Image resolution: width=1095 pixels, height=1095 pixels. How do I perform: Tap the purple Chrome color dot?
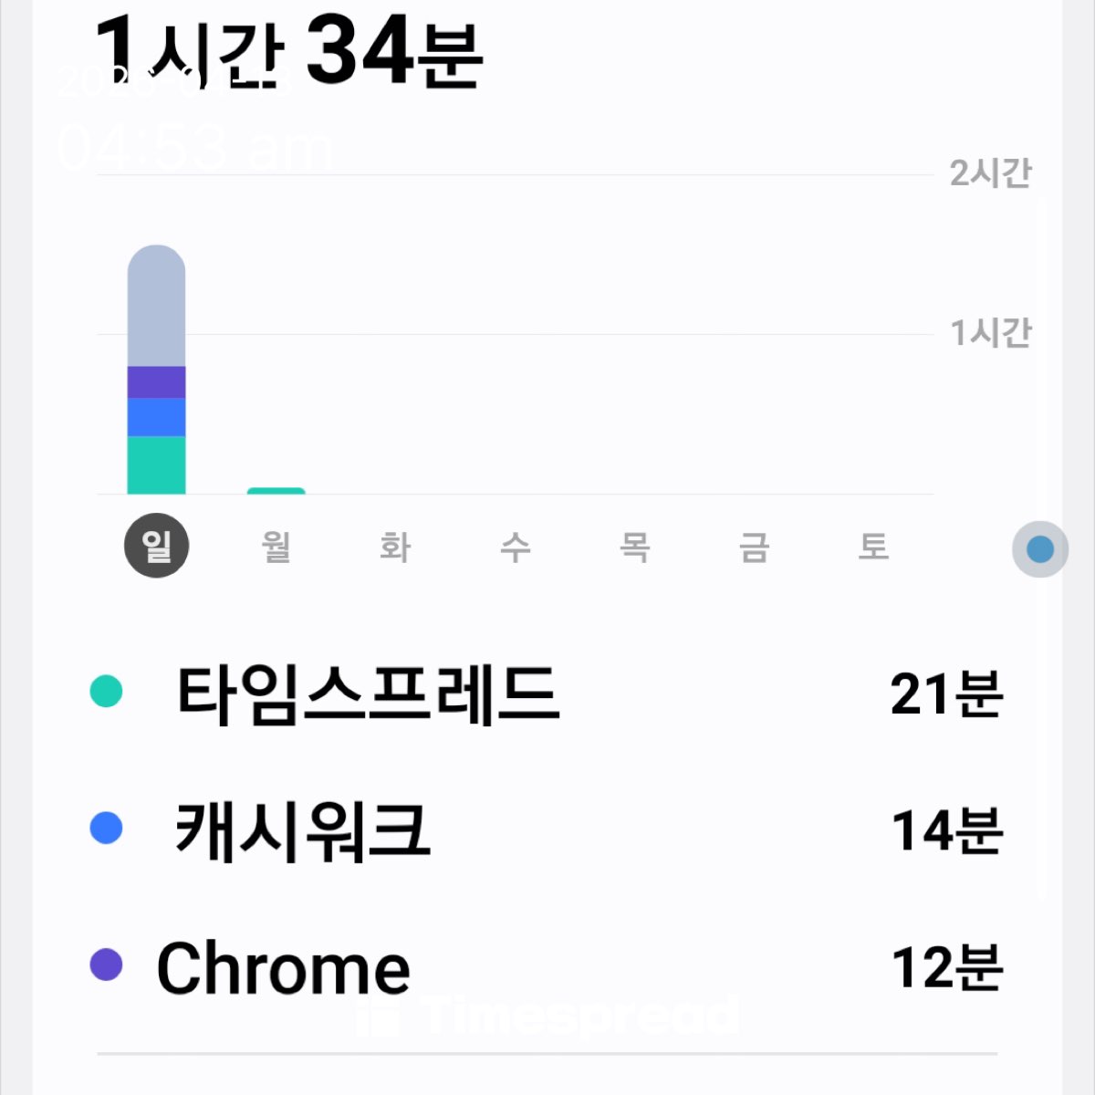coord(107,965)
